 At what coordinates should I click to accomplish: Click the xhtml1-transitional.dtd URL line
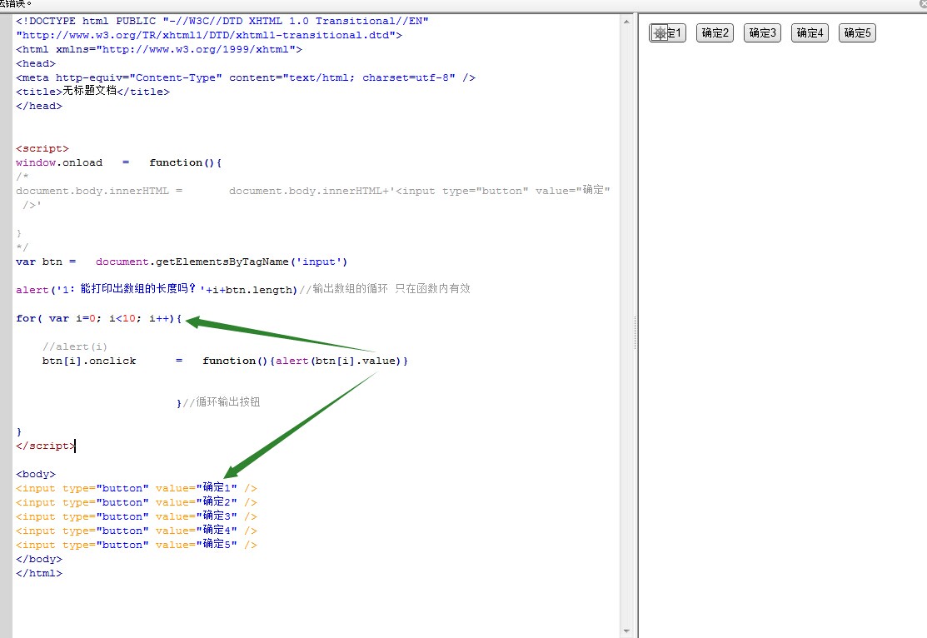click(209, 35)
